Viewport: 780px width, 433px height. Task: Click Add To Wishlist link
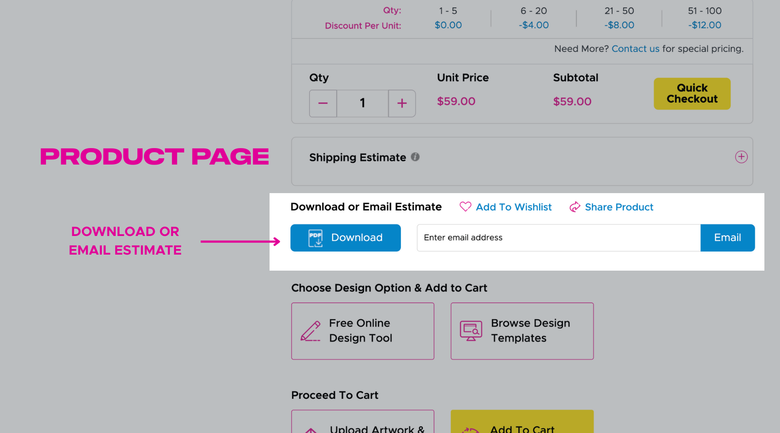coord(513,207)
